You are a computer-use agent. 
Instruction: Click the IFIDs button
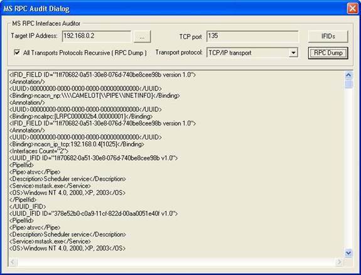(328, 36)
